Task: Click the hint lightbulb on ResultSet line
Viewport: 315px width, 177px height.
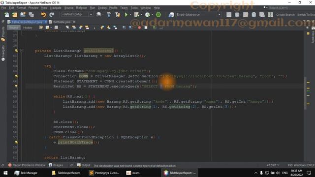Action: pyautogui.click(x=16, y=87)
